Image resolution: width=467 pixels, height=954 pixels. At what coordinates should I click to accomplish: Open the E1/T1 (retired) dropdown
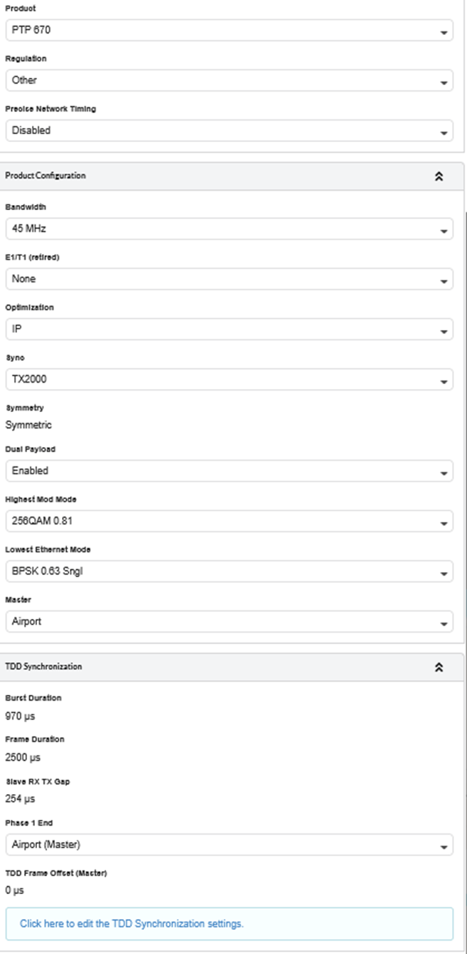pyautogui.click(x=228, y=279)
